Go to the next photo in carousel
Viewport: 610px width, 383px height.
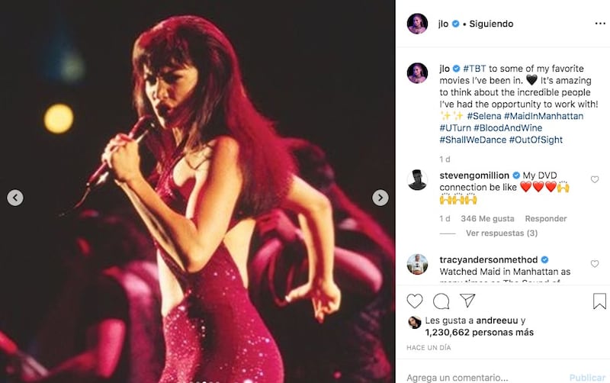tap(380, 198)
